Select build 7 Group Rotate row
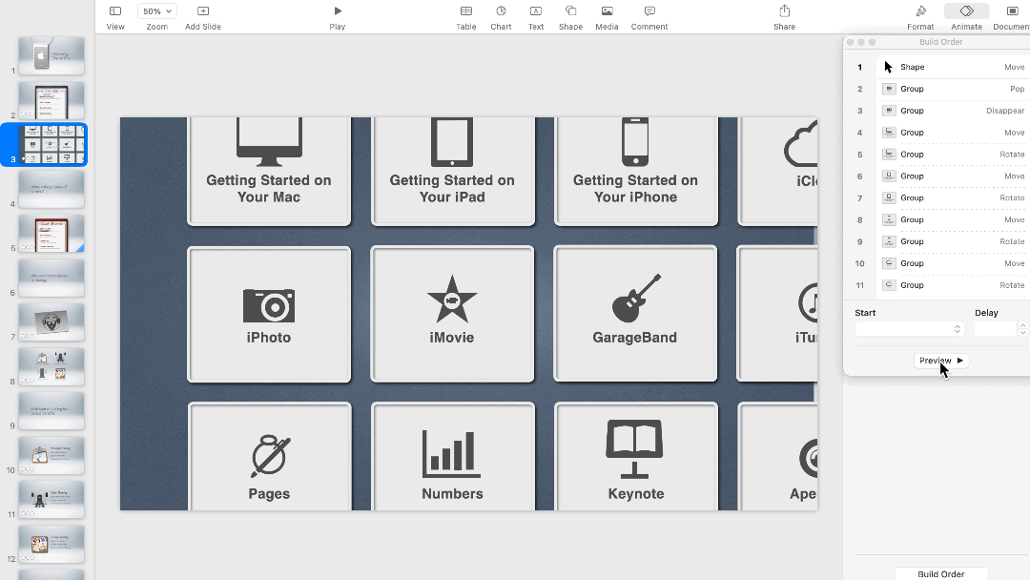Image resolution: width=1030 pixels, height=580 pixels. (x=953, y=197)
